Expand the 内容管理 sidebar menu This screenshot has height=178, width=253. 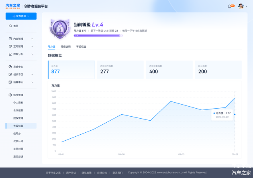pos(21,39)
